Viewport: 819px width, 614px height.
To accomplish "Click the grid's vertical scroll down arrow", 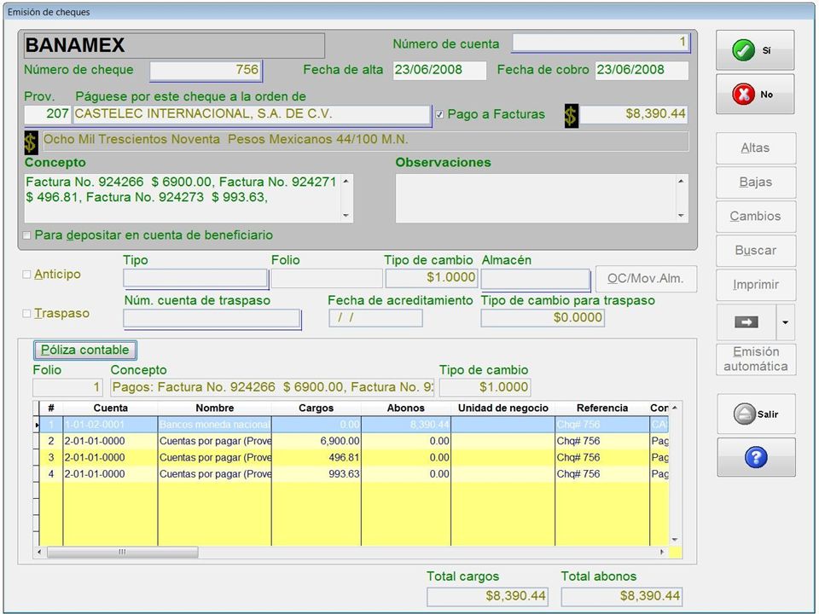I will click(675, 540).
